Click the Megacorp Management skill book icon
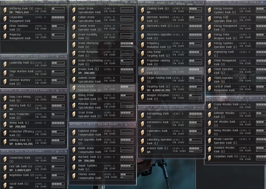The width and height of the screenshot is (266, 189). click(x=5, y=36)
